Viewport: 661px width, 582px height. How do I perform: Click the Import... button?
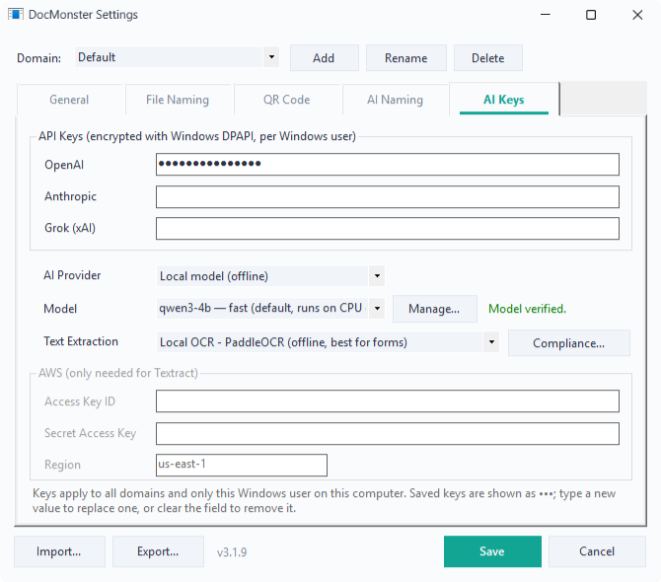click(x=59, y=551)
